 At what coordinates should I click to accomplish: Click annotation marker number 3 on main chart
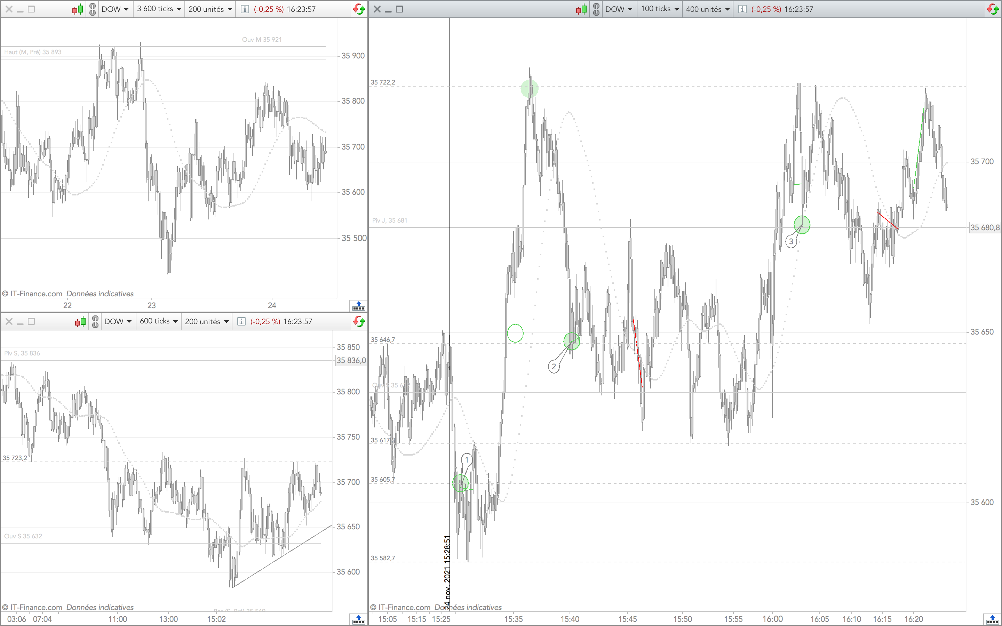791,241
